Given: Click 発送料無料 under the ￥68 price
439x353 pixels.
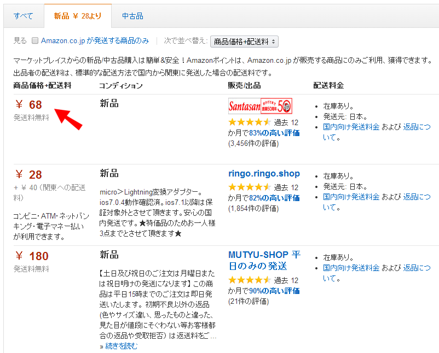Looking at the screenshot, I should point(31,117).
